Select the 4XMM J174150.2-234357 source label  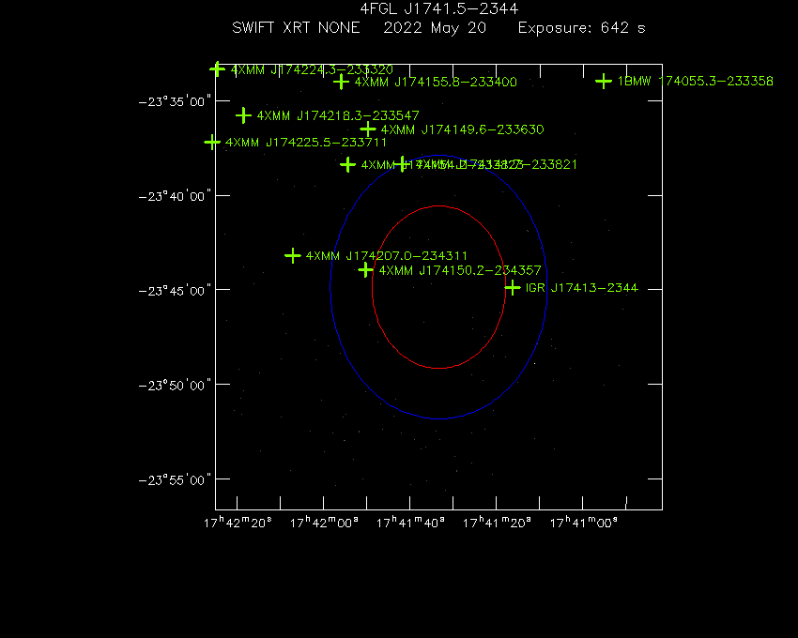click(x=460, y=270)
